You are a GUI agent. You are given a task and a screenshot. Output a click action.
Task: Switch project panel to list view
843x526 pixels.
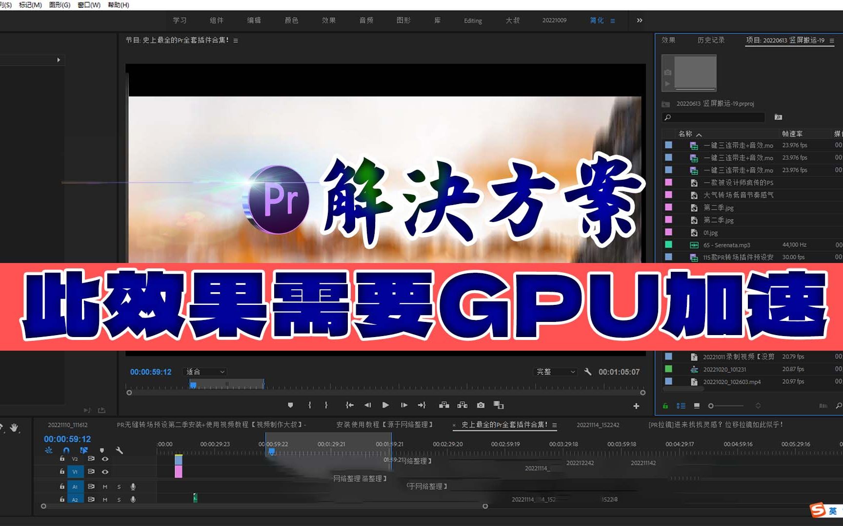pyautogui.click(x=681, y=406)
